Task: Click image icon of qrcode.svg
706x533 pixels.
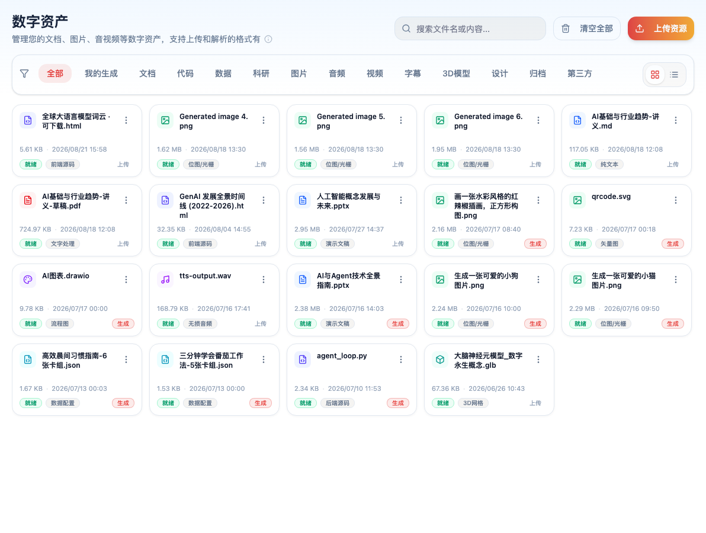Action: point(577,200)
